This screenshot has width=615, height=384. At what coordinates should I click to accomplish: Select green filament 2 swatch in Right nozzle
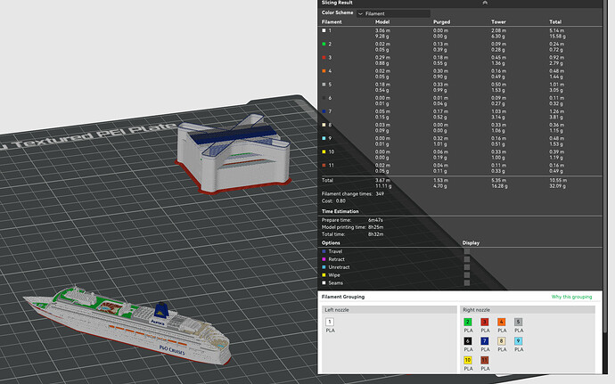[x=468, y=322]
